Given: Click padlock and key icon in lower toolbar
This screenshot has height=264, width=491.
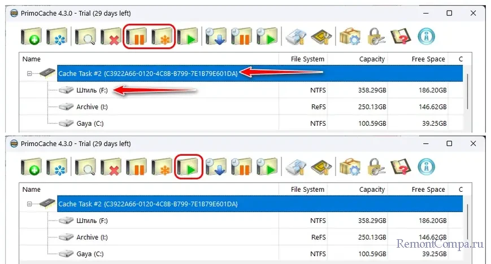Looking at the screenshot, I should 375,168.
